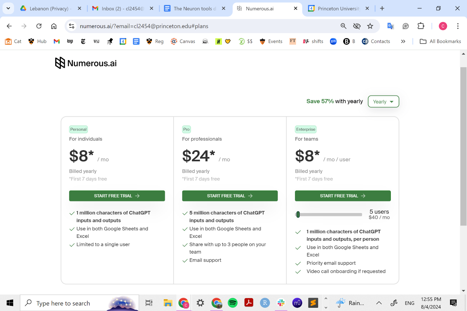The height and width of the screenshot is (311, 467).
Task: Open the Google Translate extension
Action: click(x=391, y=26)
